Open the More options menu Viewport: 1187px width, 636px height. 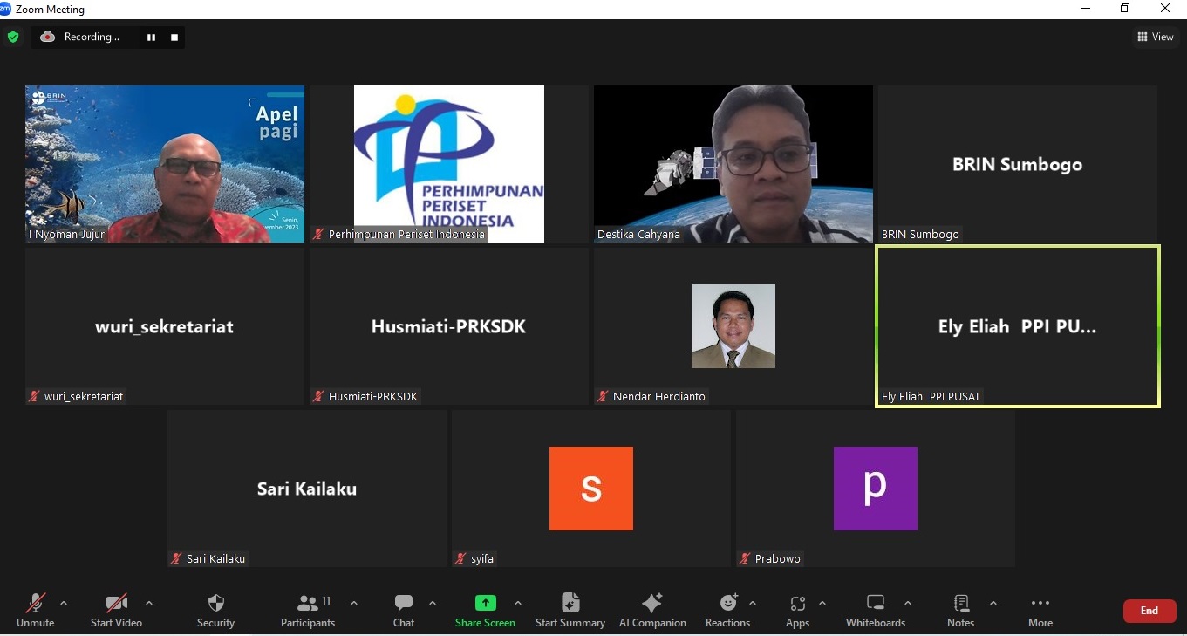pos(1040,610)
